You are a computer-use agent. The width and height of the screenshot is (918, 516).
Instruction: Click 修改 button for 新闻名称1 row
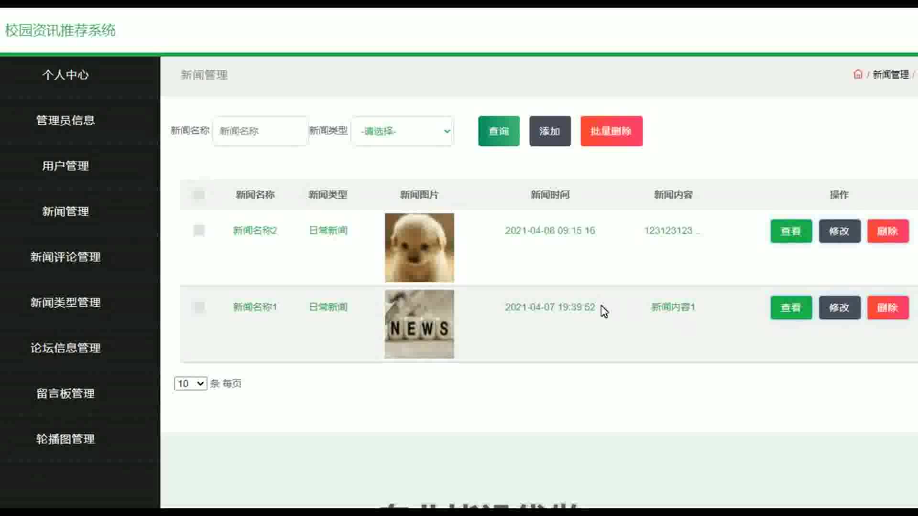point(839,308)
